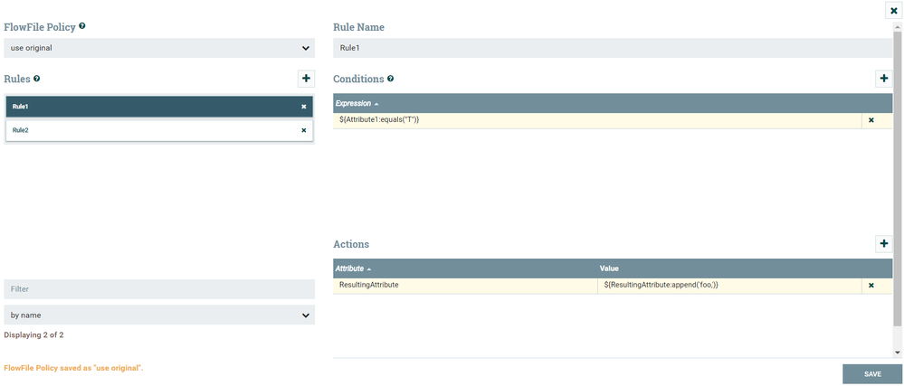Click the add new rule plus icon
The width and height of the screenshot is (904, 386).
point(306,79)
